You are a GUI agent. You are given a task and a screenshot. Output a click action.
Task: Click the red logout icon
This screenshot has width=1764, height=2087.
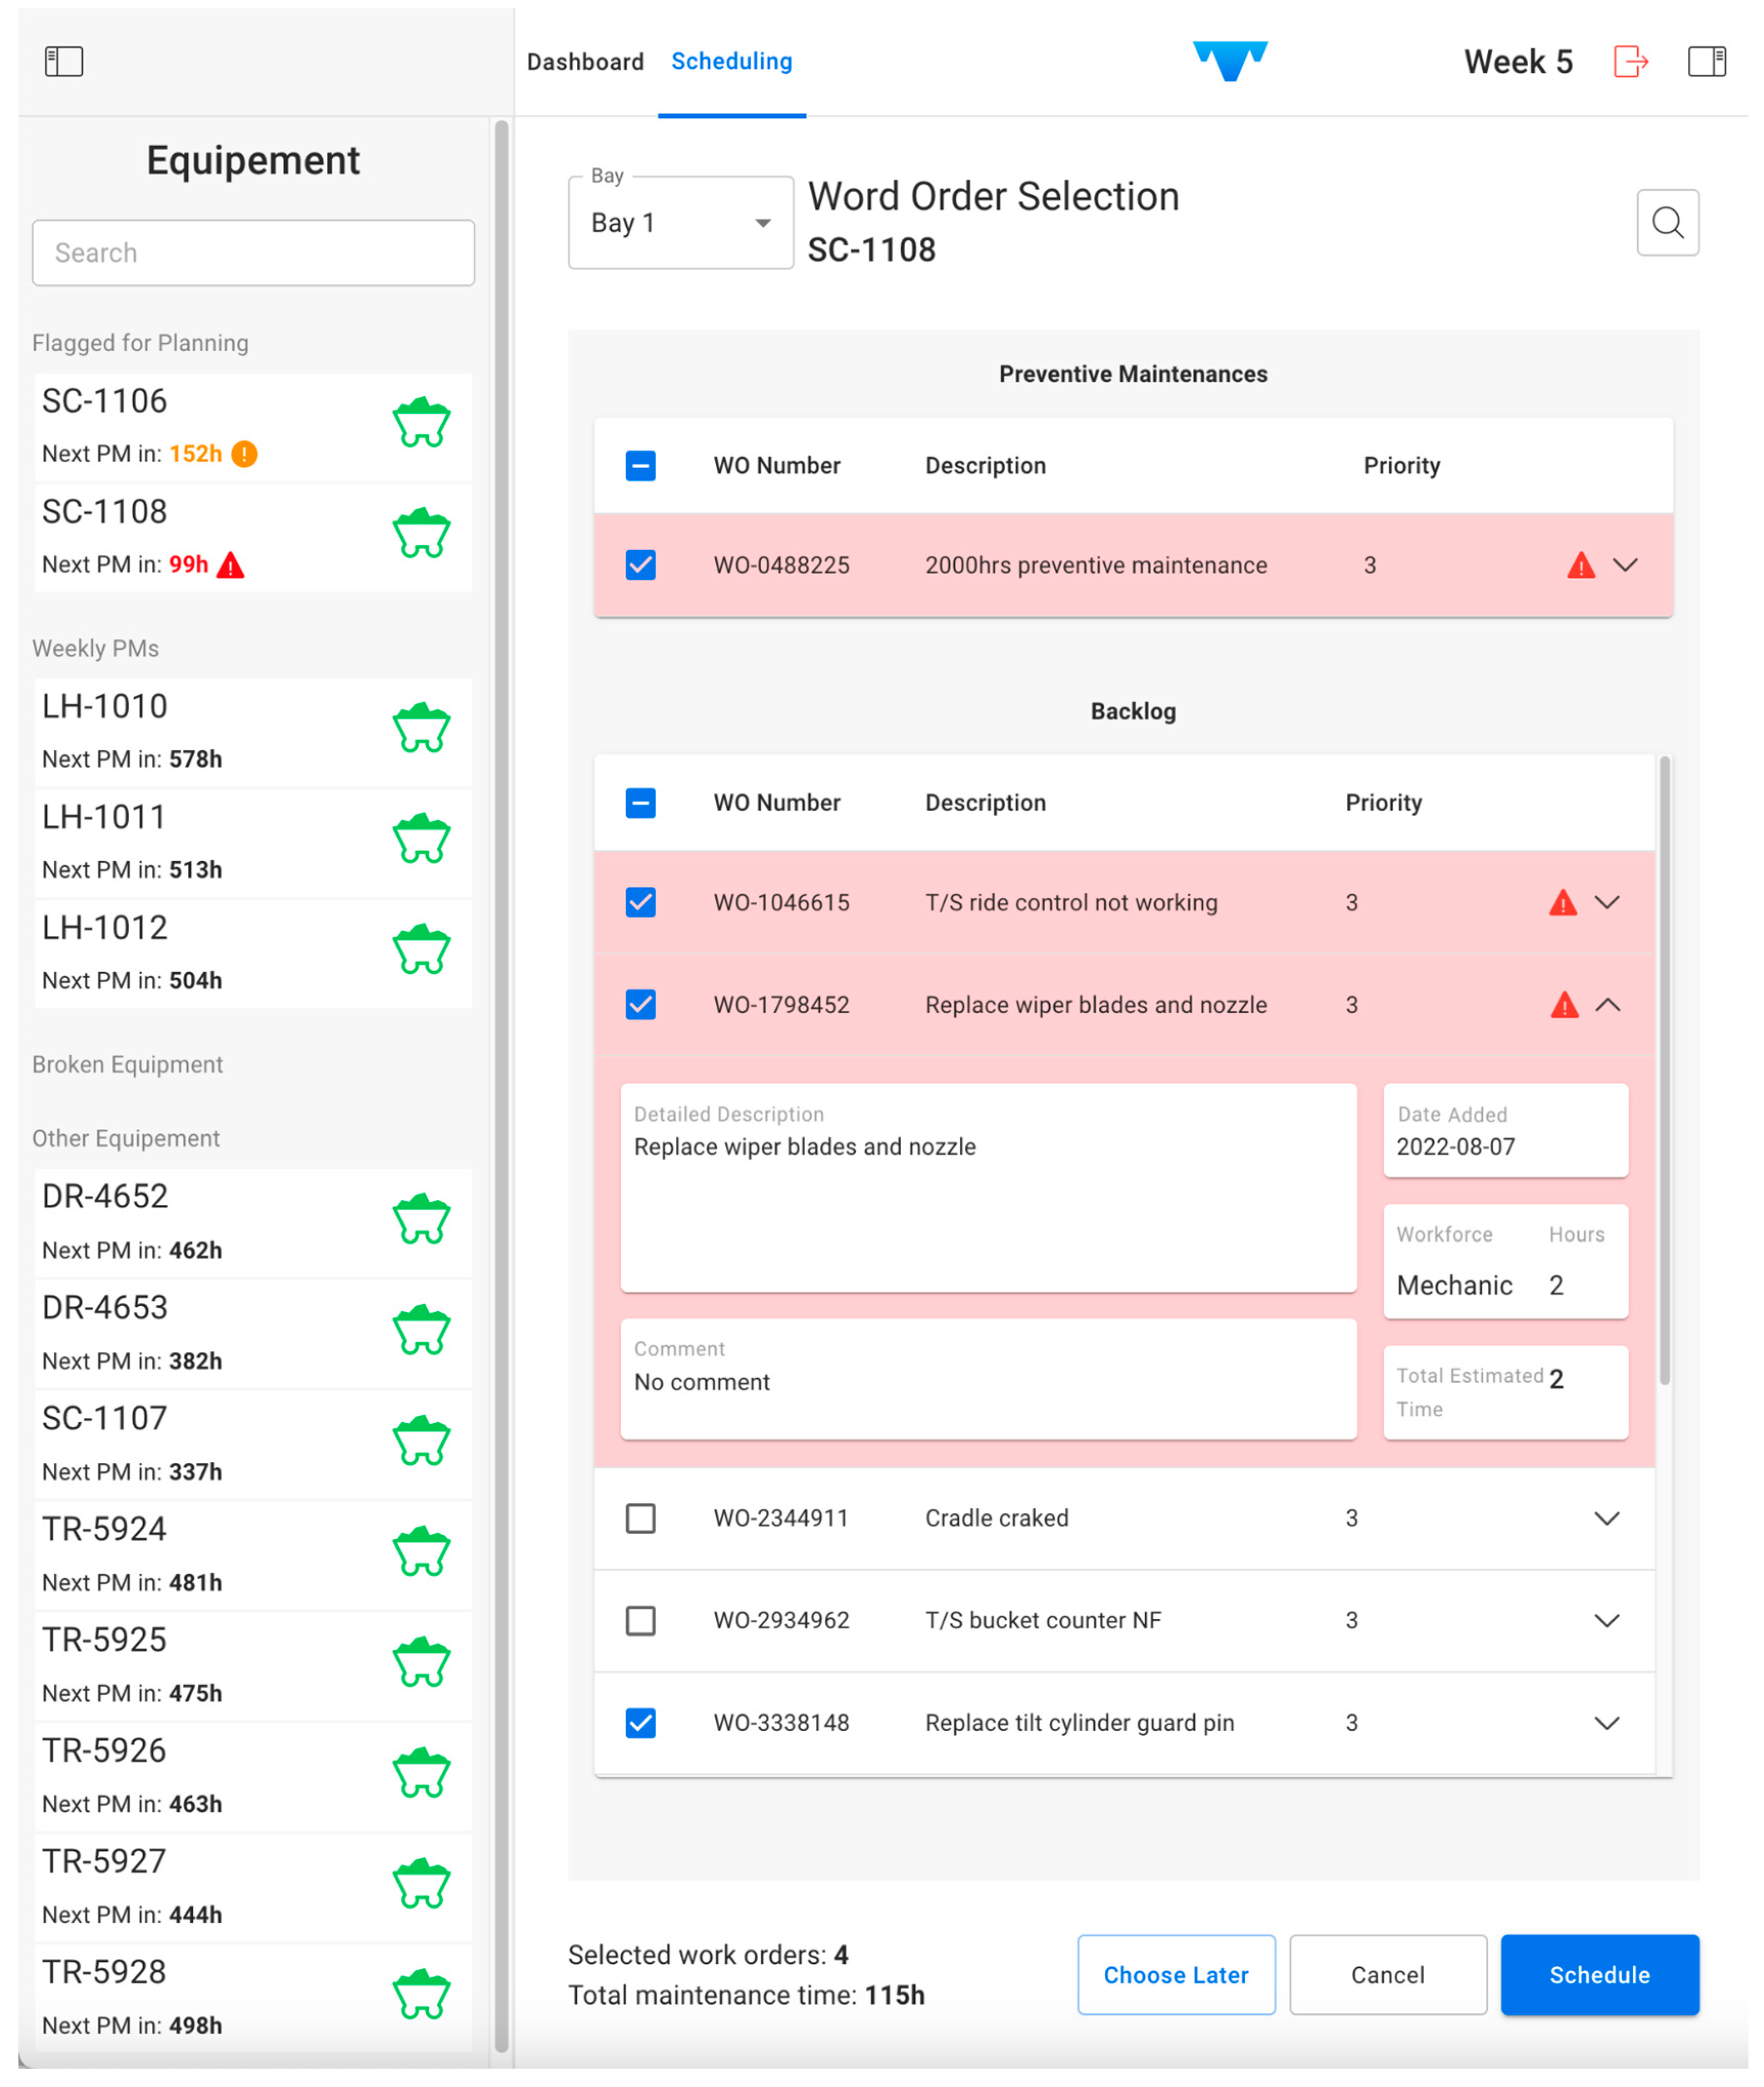coord(1630,62)
